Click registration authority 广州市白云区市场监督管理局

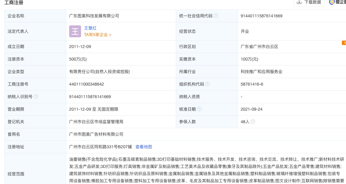tap(96, 122)
